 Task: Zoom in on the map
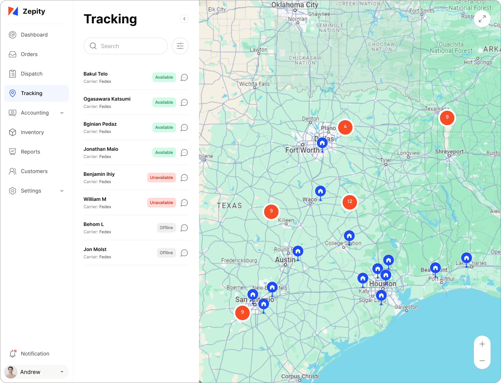pyautogui.click(x=482, y=344)
